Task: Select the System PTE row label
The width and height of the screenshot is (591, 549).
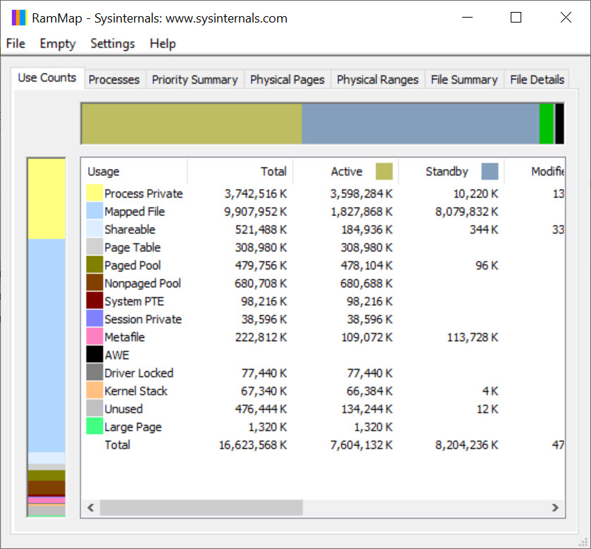Action: pos(134,301)
